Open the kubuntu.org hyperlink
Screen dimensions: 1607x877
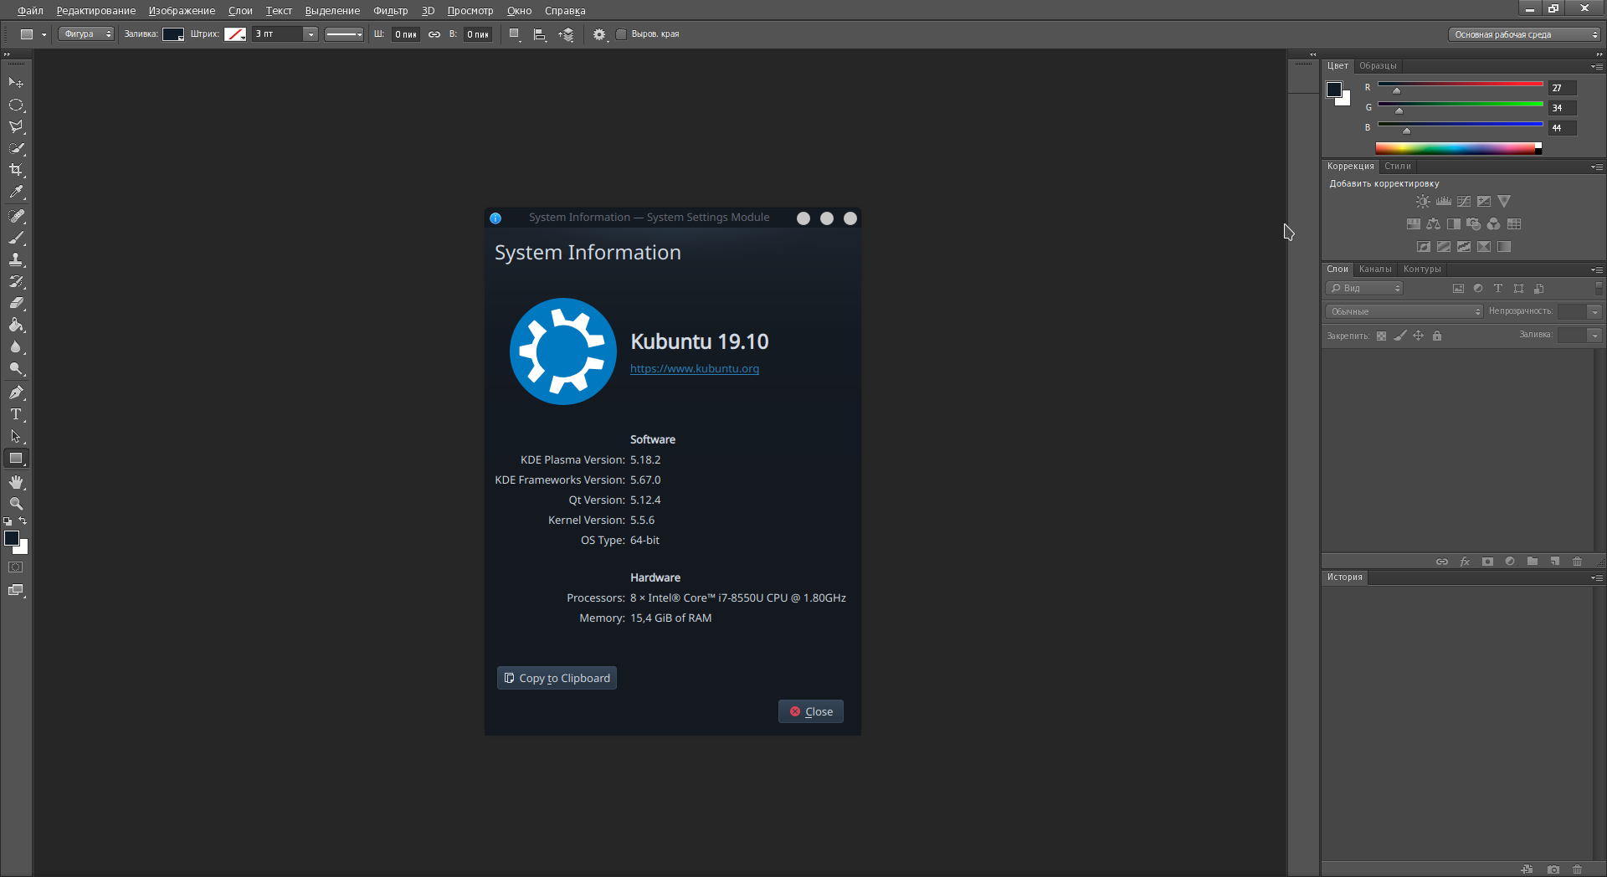[694, 369]
